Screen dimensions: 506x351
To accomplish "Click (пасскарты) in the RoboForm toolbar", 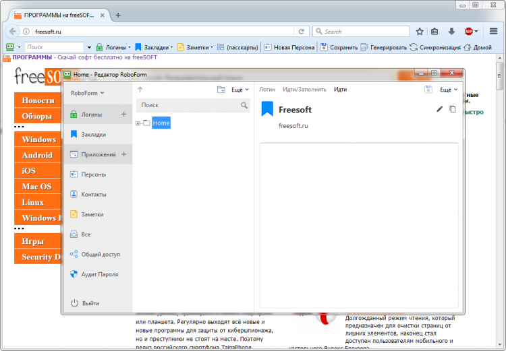I will (x=237, y=47).
